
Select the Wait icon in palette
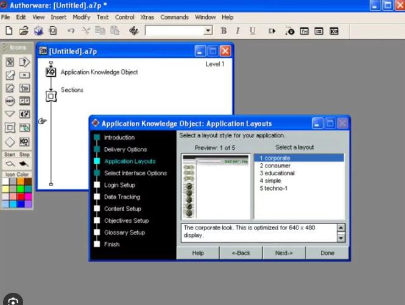(x=10, y=101)
